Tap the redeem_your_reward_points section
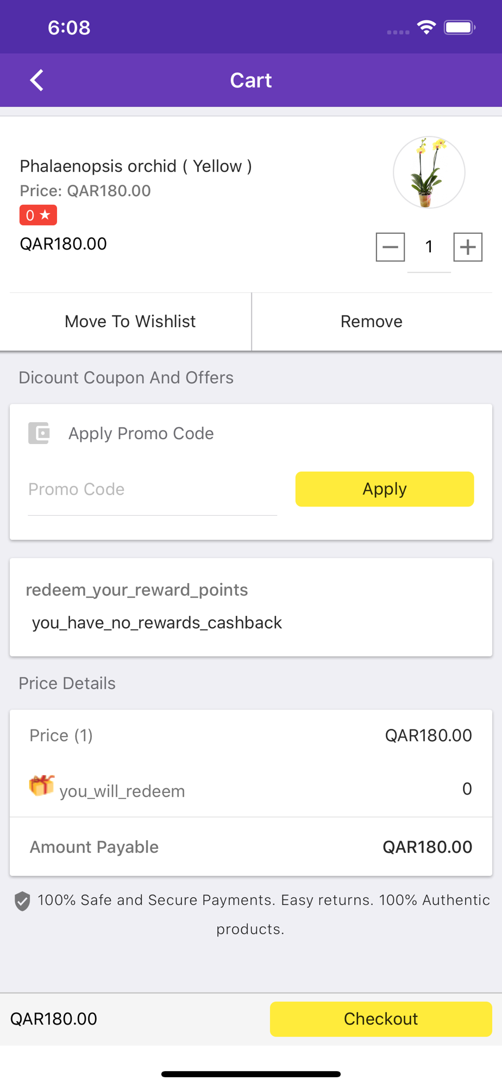Image resolution: width=502 pixels, height=1087 pixels. [x=136, y=590]
